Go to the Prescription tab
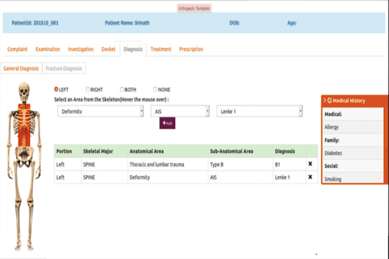Image resolution: width=389 pixels, height=259 pixels. 191,49
